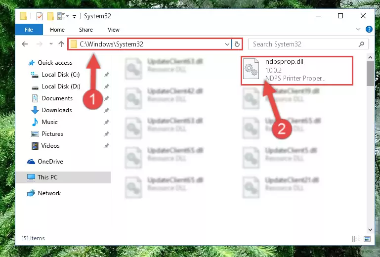Image resolution: width=380 pixels, height=257 pixels.
Task: Click the OneDrive cloud icon
Action: point(31,162)
